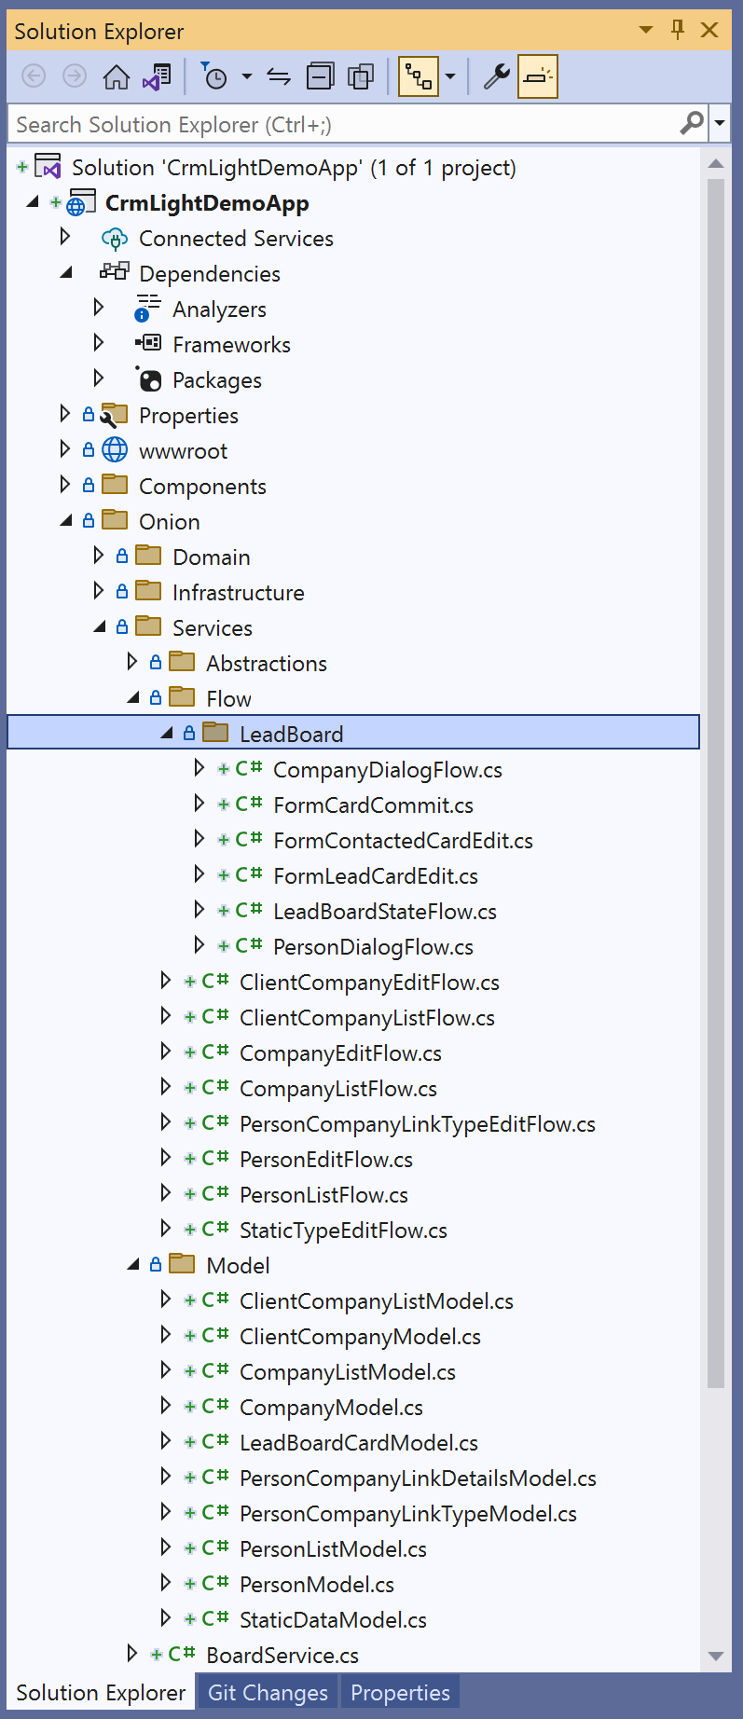Expand the Components folder

point(65,485)
